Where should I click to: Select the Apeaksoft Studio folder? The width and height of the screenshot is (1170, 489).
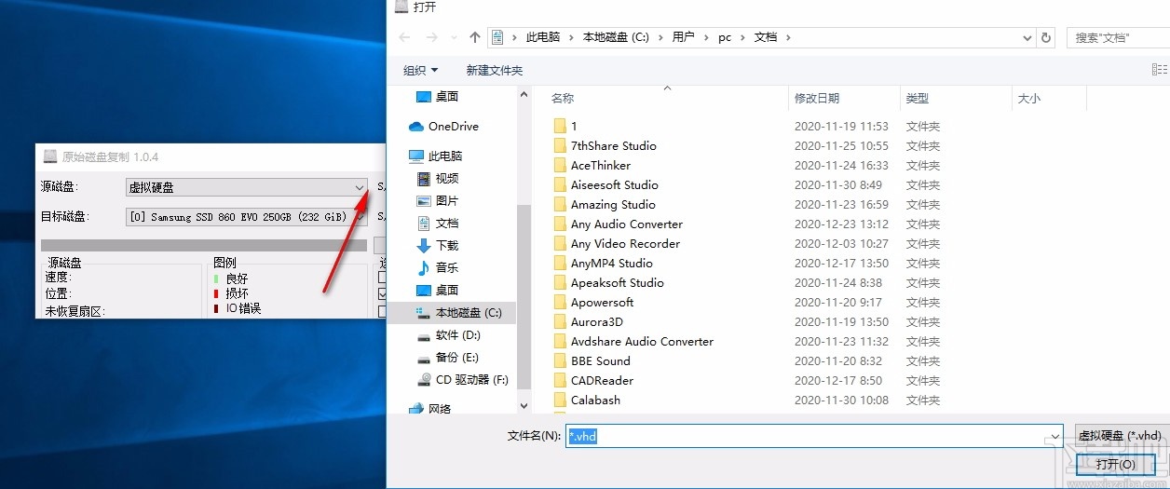click(608, 282)
